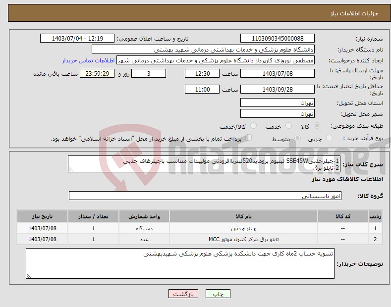Open اطلاعات تماس خریدار link
The height and width of the screenshot is (307, 391).
[88, 60]
